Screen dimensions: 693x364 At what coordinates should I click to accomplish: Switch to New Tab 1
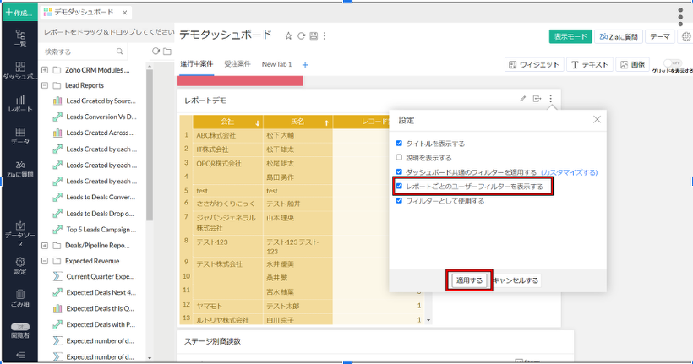coord(276,64)
